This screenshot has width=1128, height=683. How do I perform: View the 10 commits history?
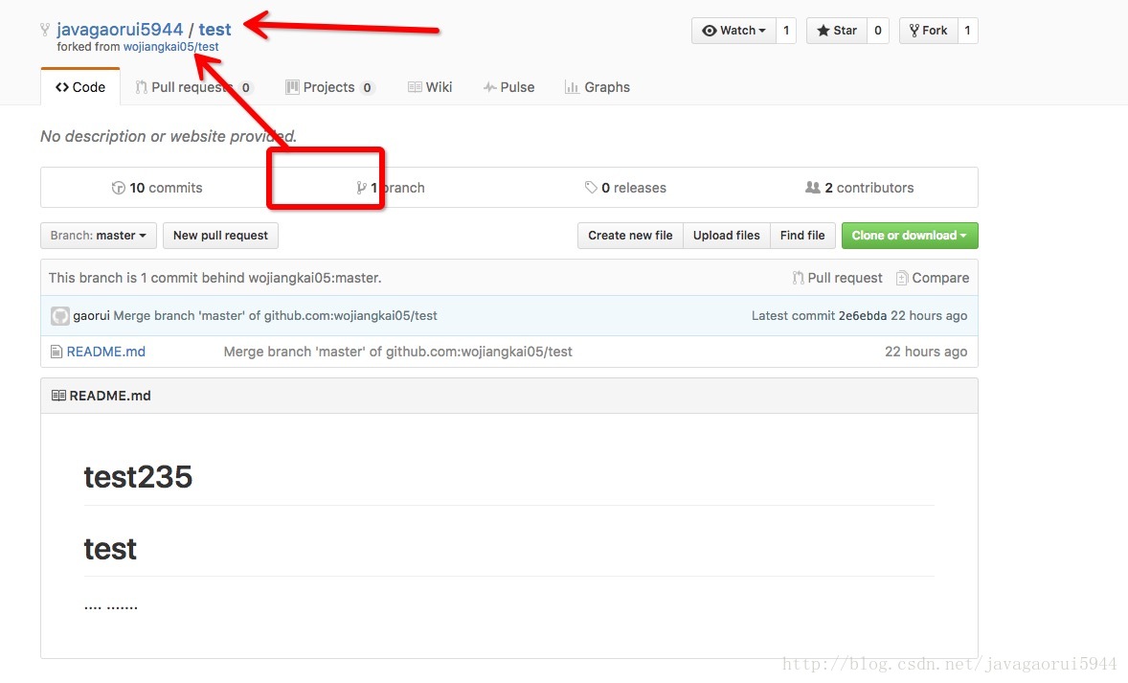(157, 188)
